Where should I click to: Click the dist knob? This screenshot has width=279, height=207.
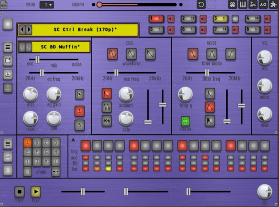point(30,94)
